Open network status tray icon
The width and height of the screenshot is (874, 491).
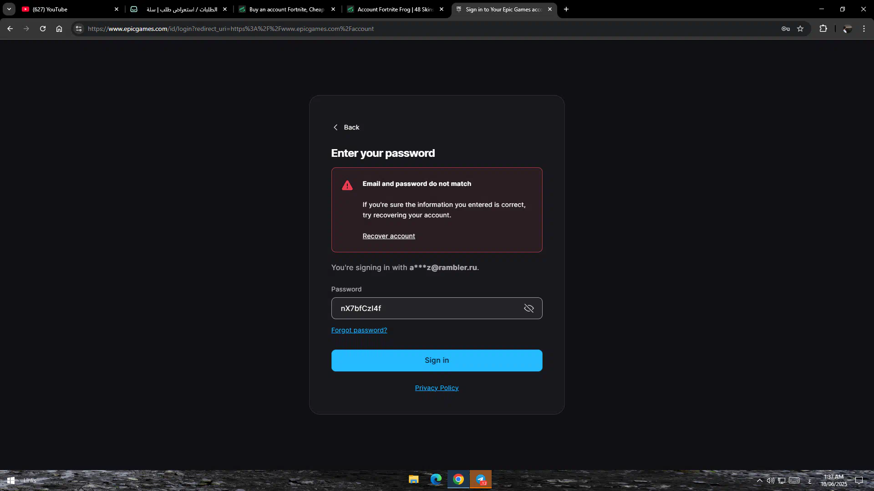(x=782, y=481)
